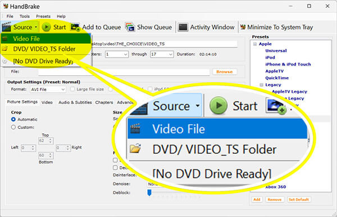The height and width of the screenshot is (217, 337).
Task: Open the Tools menu
Action: pyautogui.click(x=25, y=16)
